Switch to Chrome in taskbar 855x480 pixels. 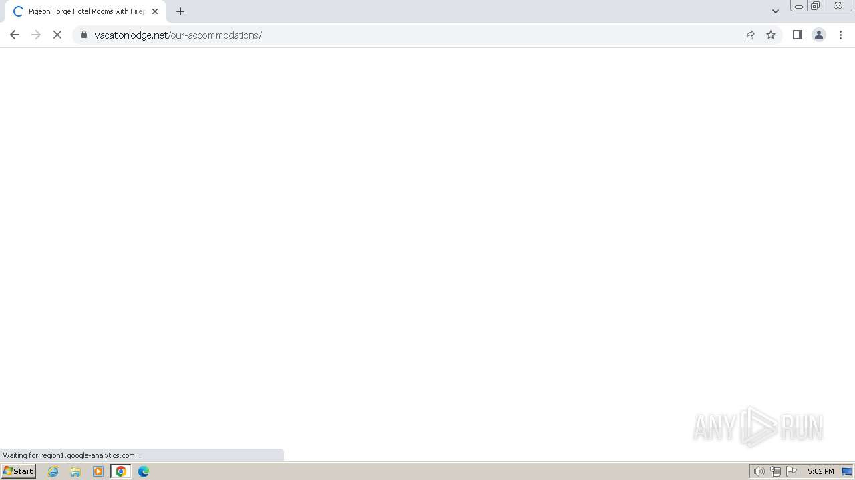121,471
